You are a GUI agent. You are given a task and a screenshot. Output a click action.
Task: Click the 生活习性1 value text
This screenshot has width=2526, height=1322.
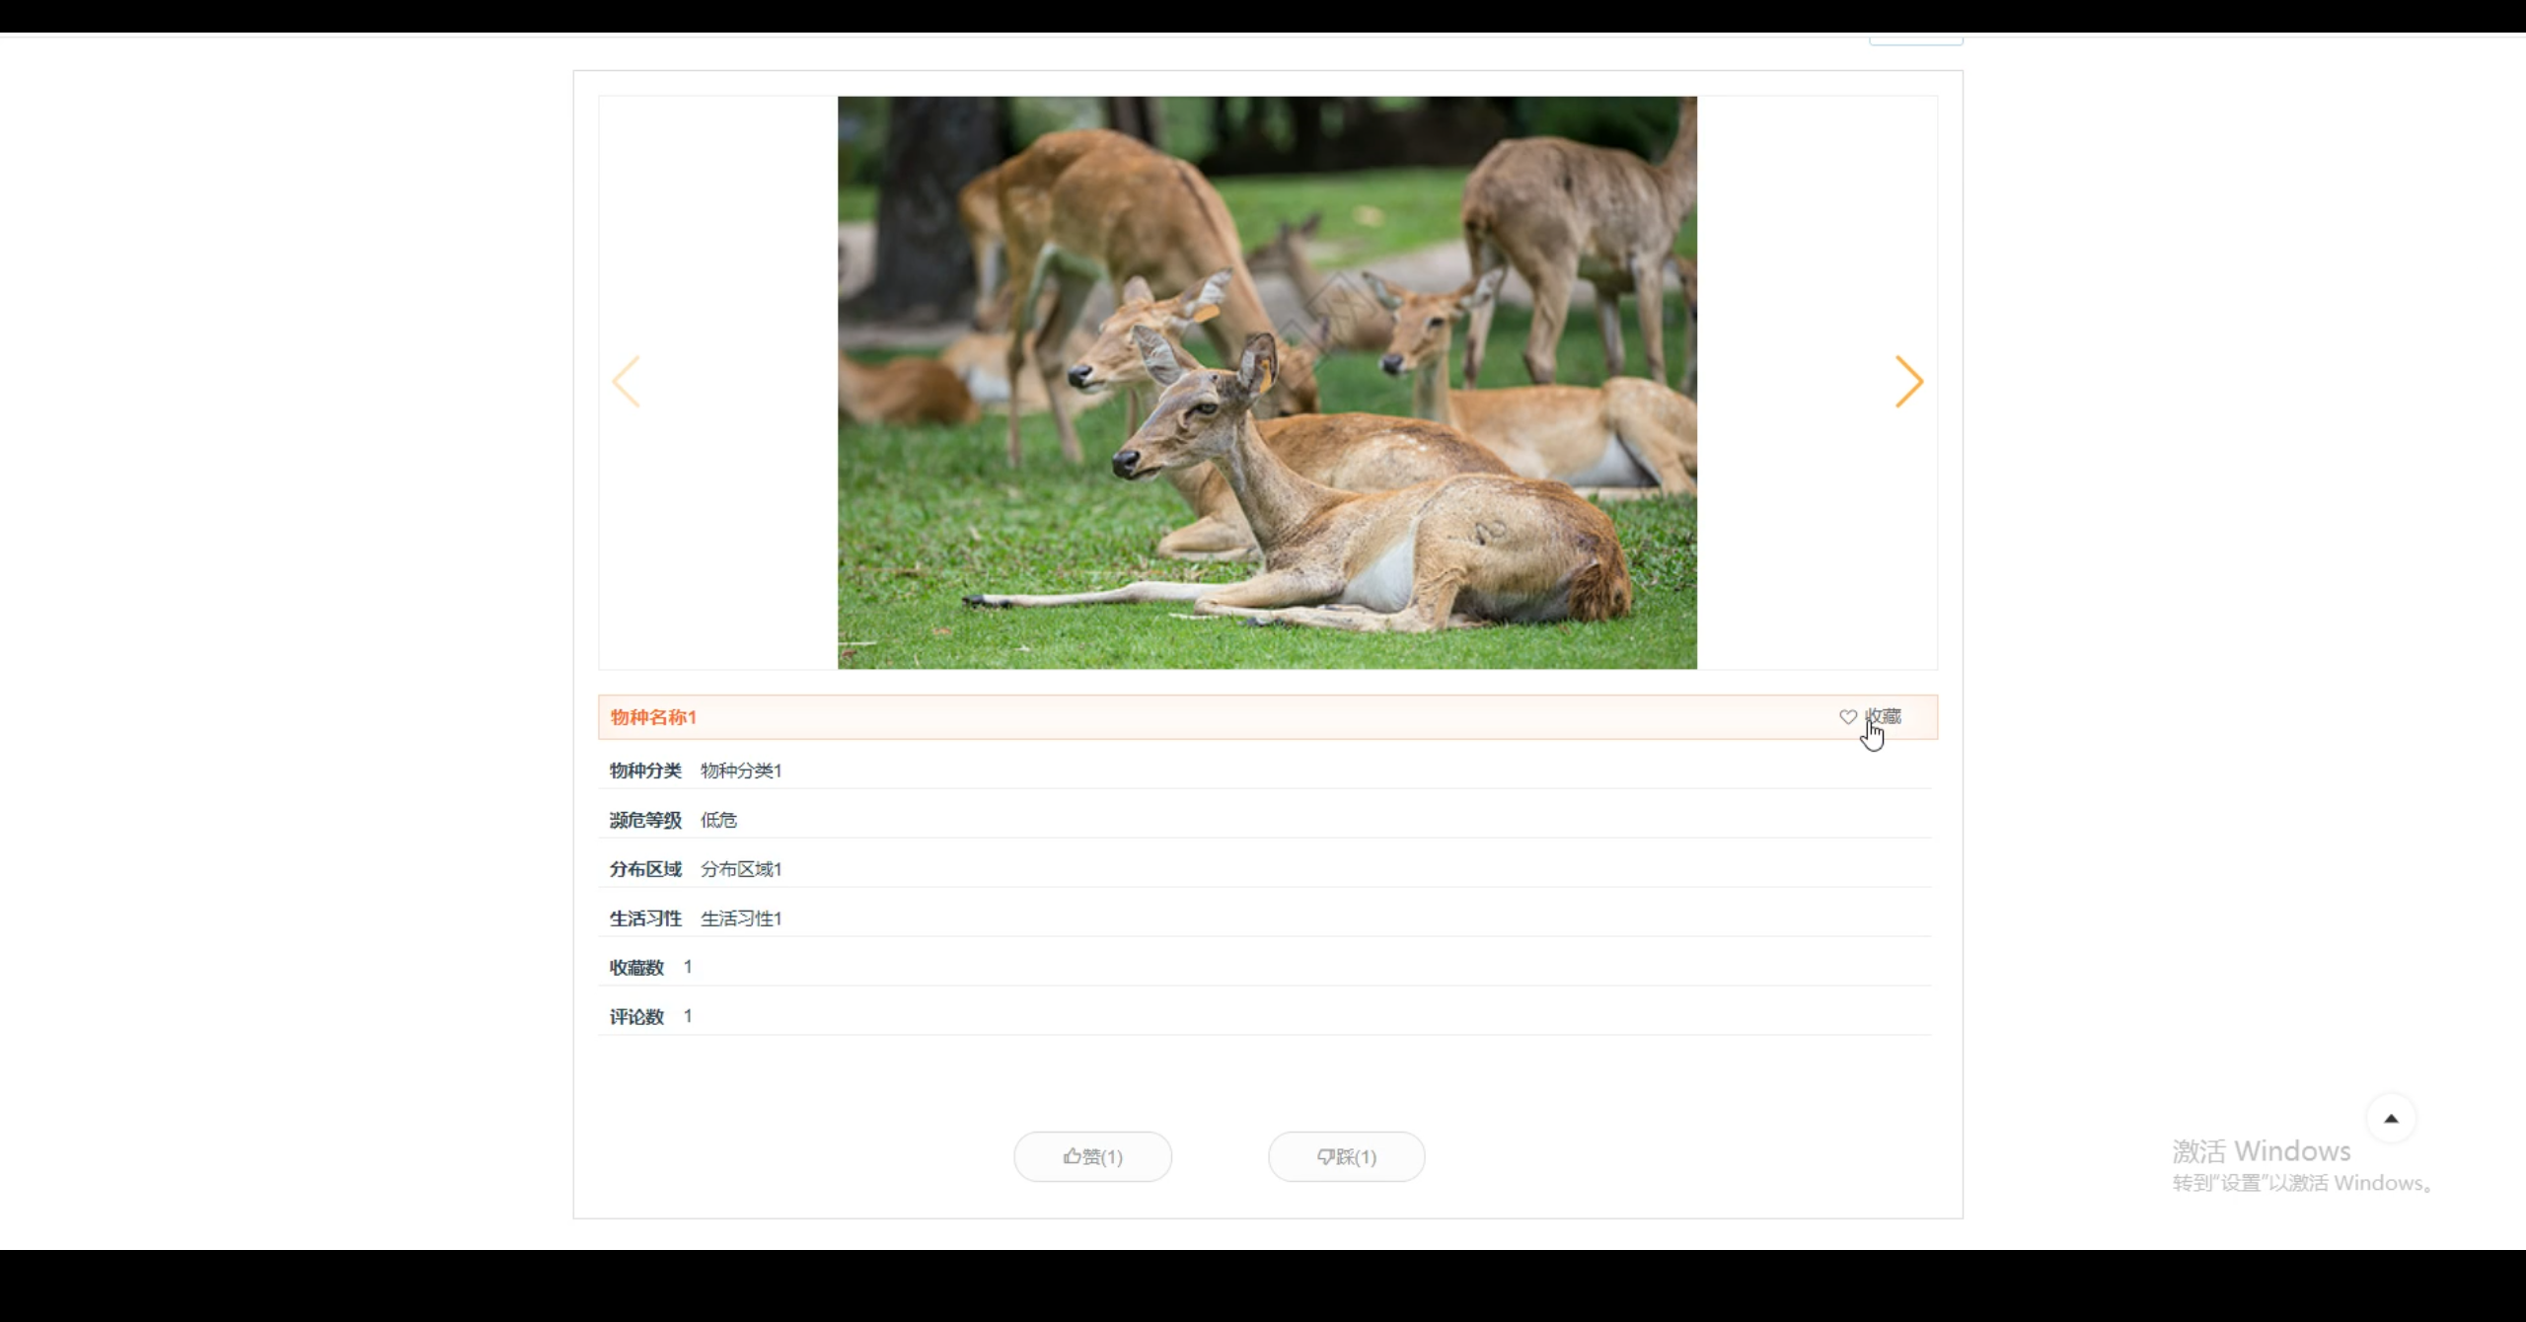pyautogui.click(x=741, y=918)
